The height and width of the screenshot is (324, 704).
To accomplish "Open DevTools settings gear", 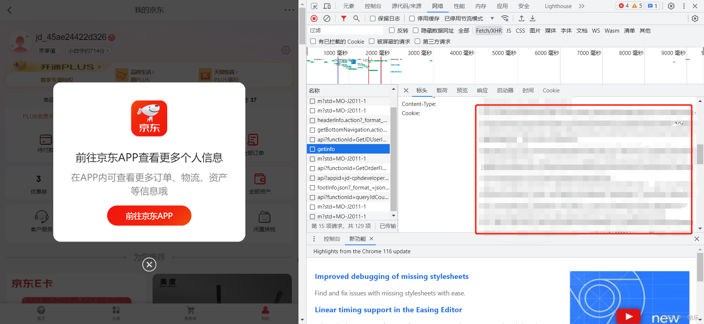I will pos(671,6).
